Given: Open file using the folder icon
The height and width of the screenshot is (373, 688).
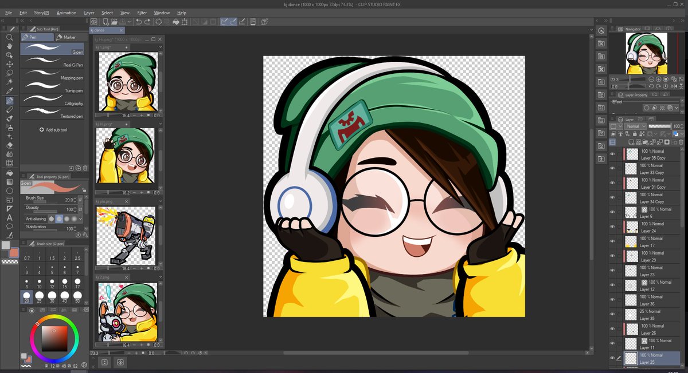Looking at the screenshot, I should pos(114,22).
